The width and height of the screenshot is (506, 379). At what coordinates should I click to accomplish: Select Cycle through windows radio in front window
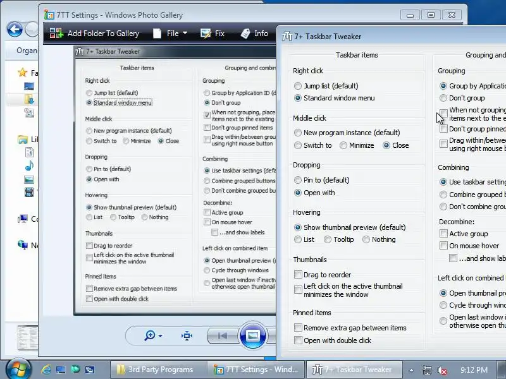click(x=443, y=305)
